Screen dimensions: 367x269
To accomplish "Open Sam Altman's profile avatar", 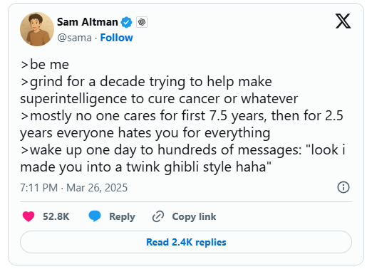I will click(x=37, y=29).
